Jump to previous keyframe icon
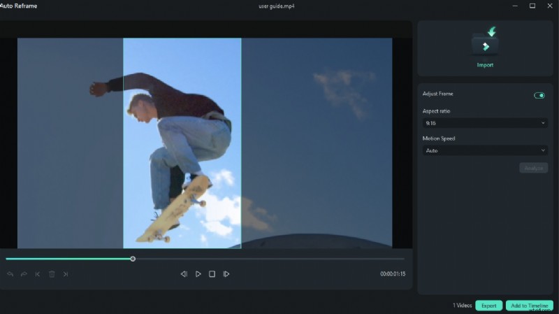 click(x=38, y=274)
